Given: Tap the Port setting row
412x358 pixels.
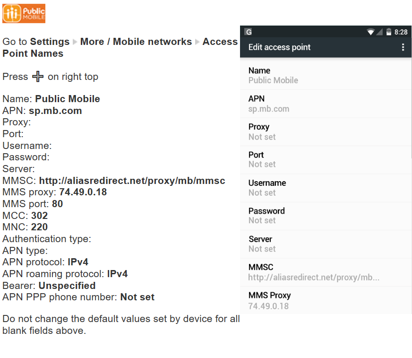Looking at the screenshot, I should click(326, 159).
